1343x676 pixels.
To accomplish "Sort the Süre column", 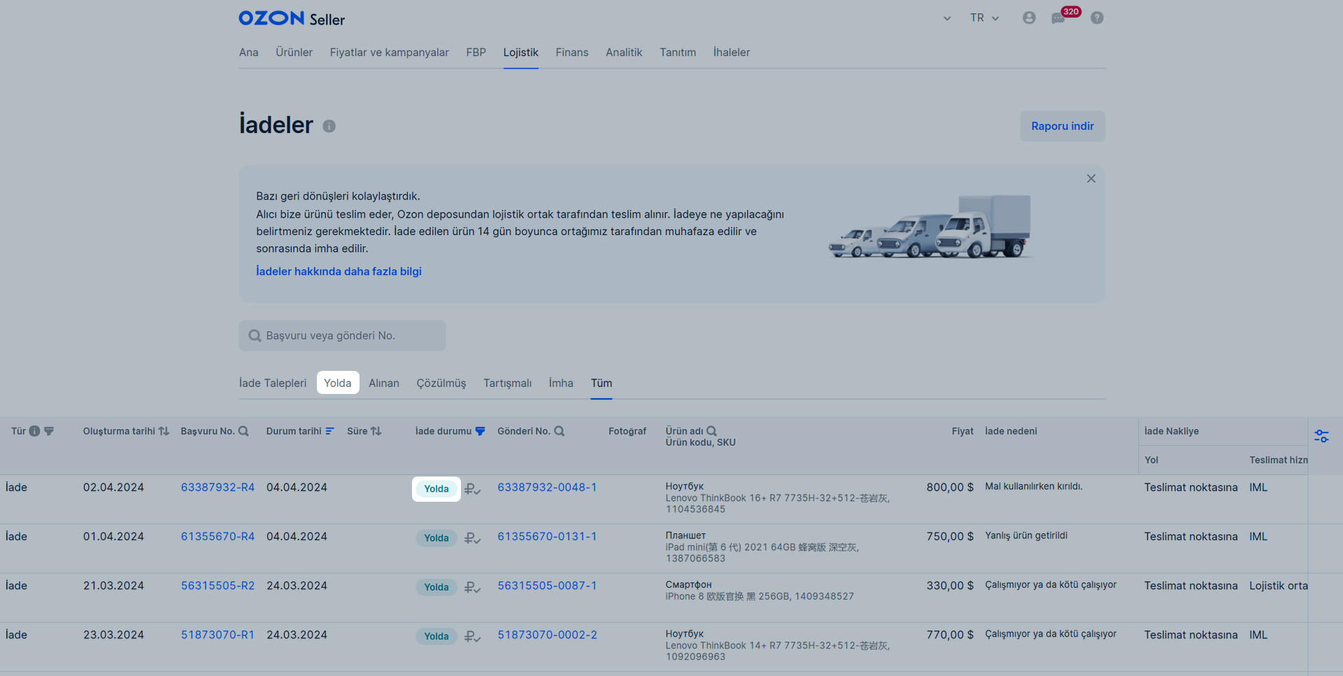I will (376, 431).
